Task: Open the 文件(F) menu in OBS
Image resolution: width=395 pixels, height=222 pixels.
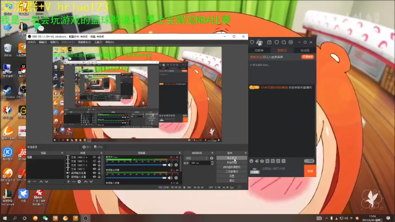Action: point(31,43)
